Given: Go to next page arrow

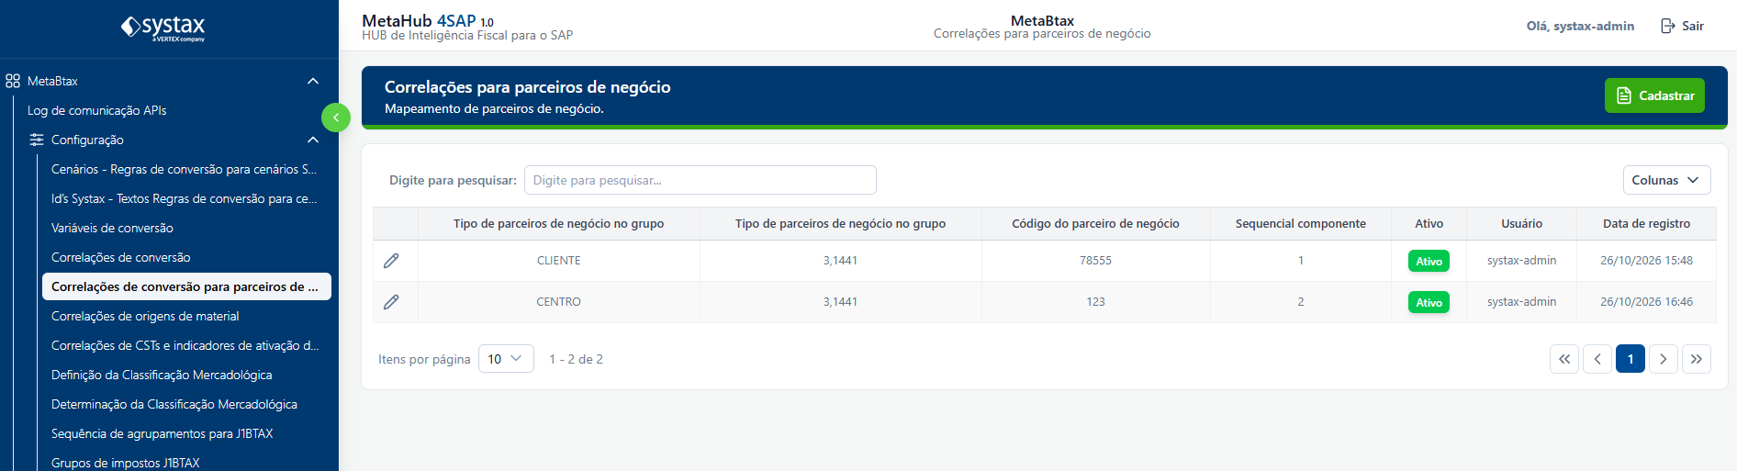Looking at the screenshot, I should click(1664, 359).
